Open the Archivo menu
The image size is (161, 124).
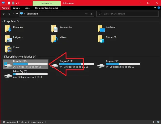5,8
